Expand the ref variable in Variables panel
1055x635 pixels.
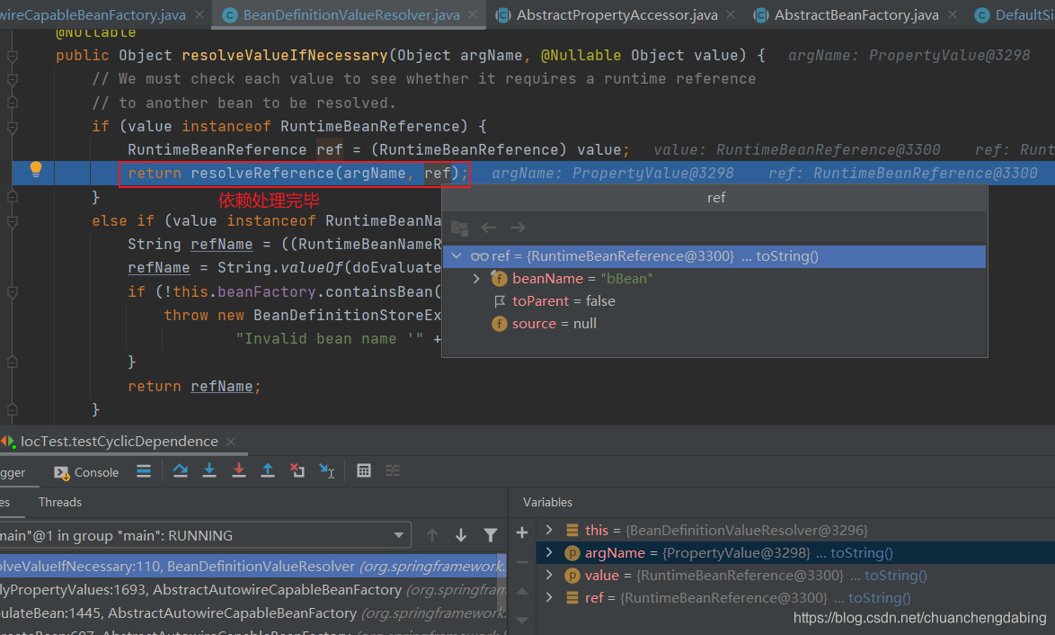click(x=549, y=597)
